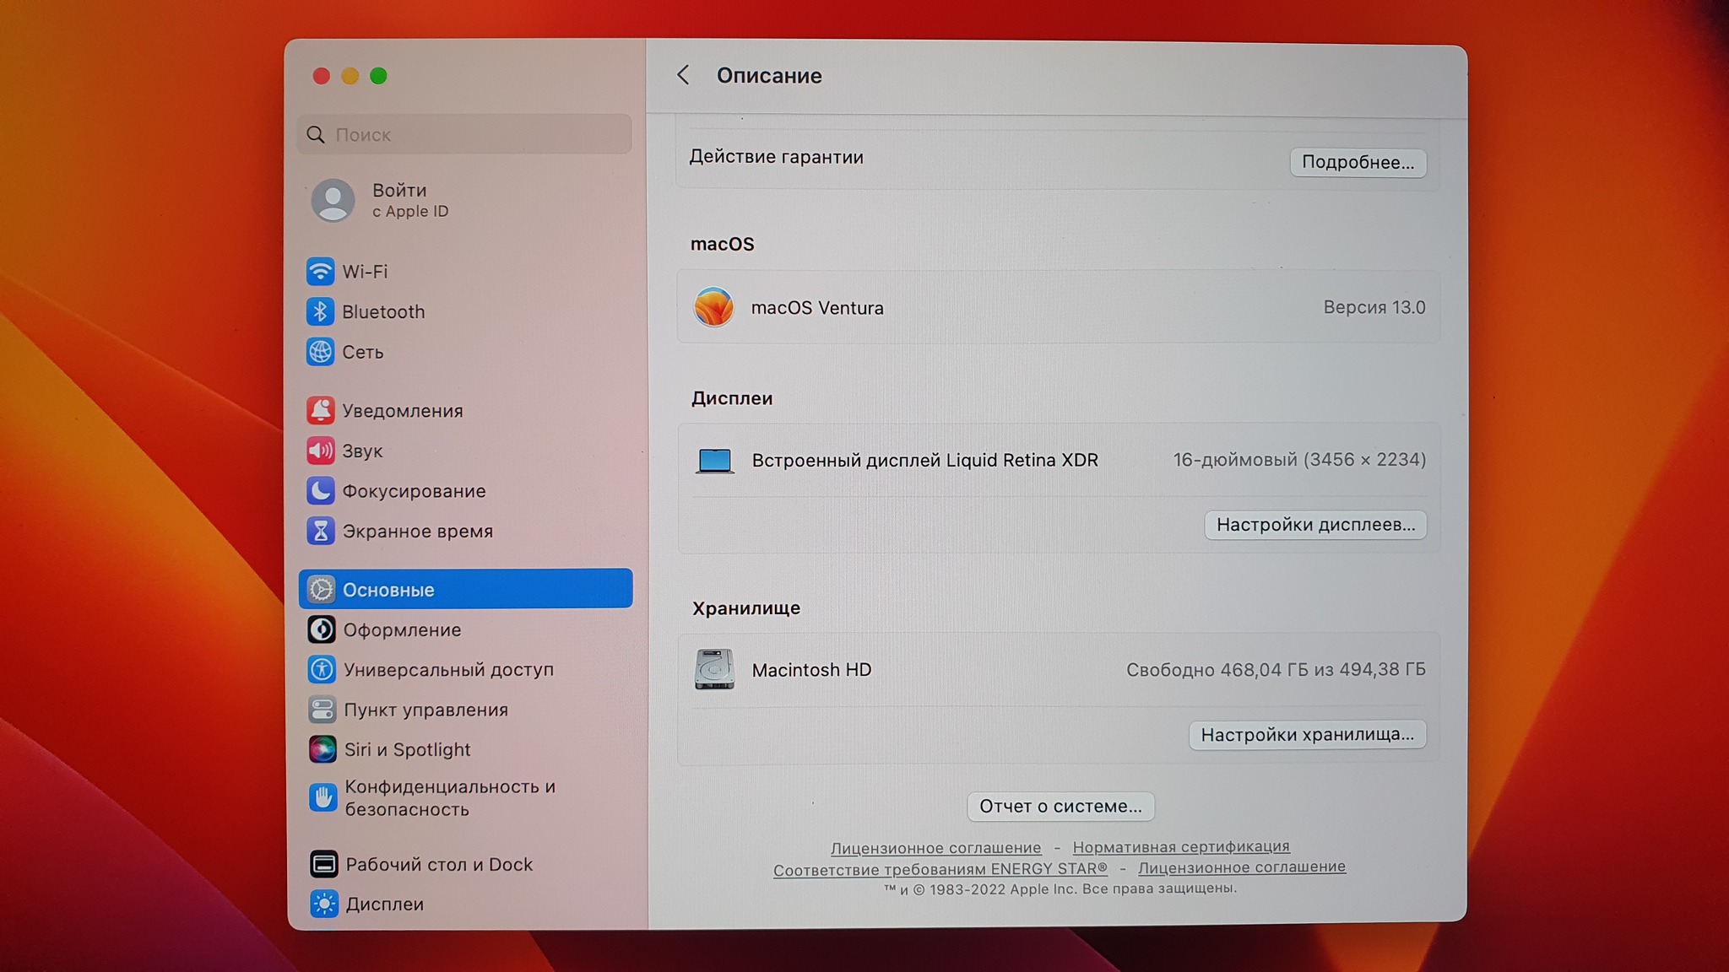Open Desktop and Dock settings

pyautogui.click(x=438, y=864)
